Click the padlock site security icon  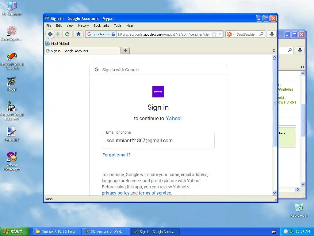pos(113,34)
